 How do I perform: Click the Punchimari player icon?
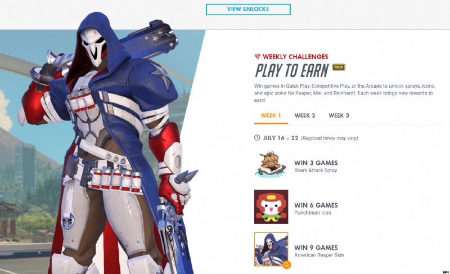point(271,206)
